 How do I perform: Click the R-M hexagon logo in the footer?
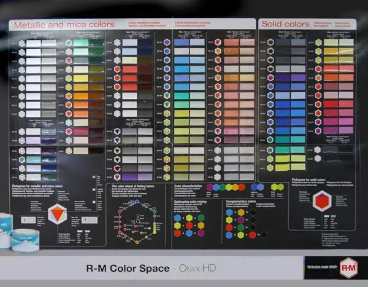coord(349,268)
